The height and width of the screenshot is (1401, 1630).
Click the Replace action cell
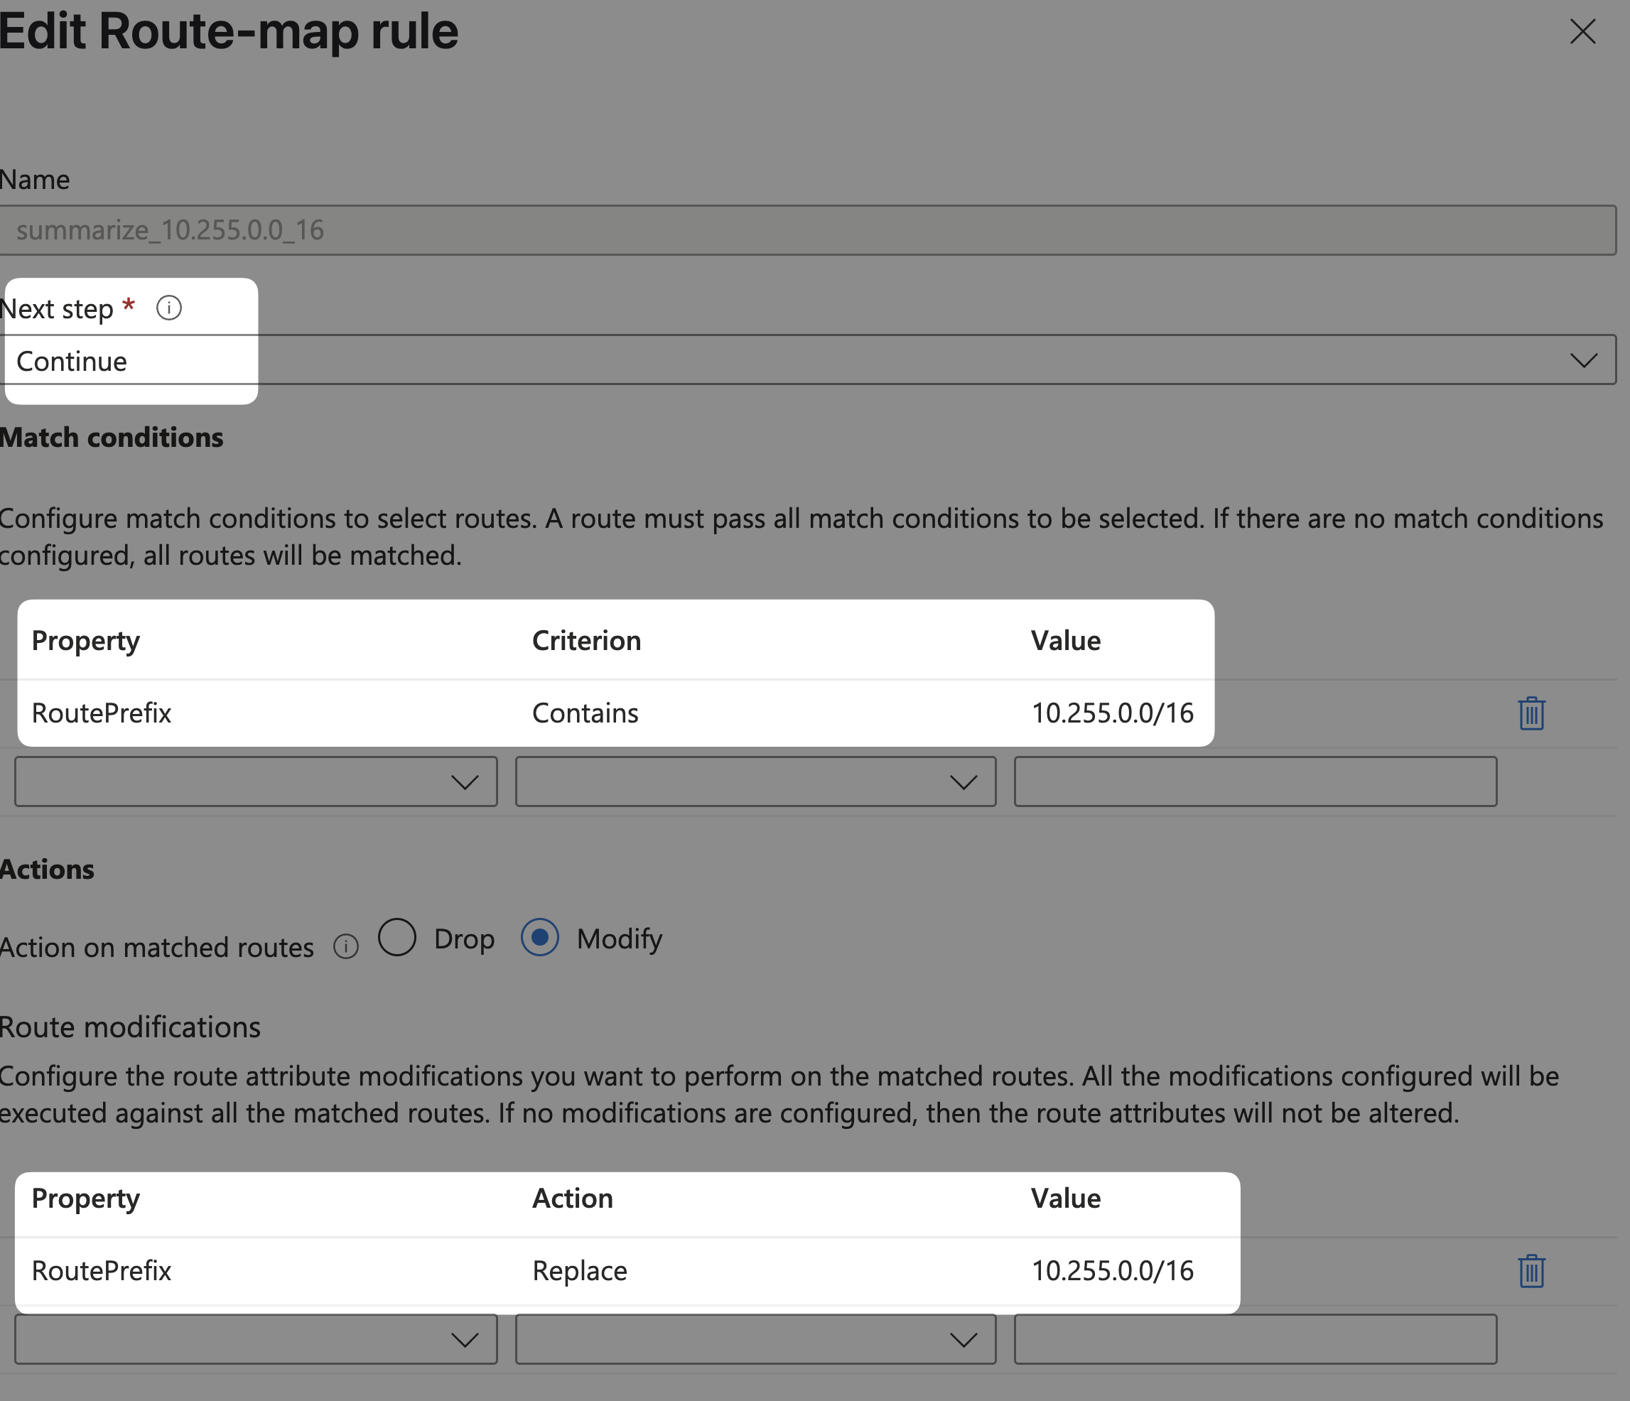(580, 1271)
